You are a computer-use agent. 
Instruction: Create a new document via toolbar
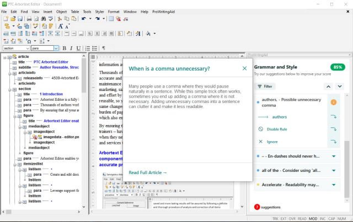[x=6, y=19]
